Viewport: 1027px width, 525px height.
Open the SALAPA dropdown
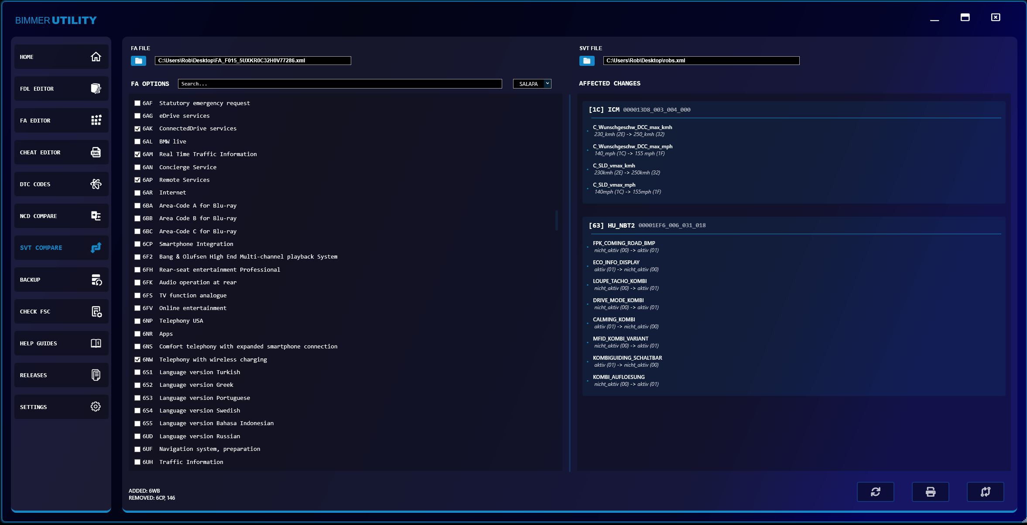coord(532,84)
